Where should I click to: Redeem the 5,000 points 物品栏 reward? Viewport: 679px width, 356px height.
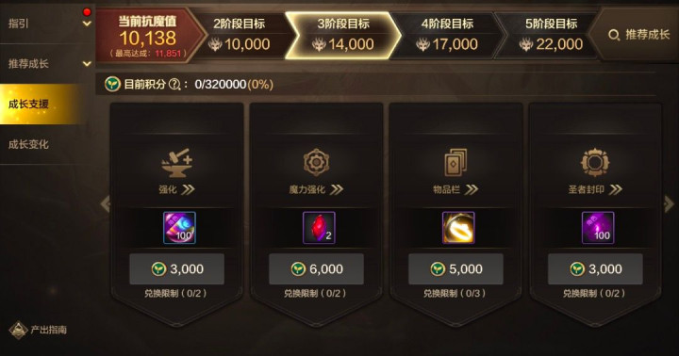456,269
